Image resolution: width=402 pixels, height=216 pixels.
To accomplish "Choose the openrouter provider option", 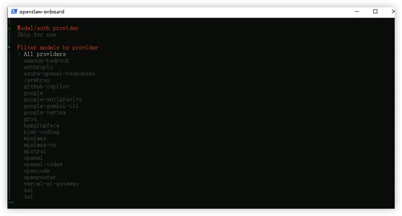I will click(40, 177).
